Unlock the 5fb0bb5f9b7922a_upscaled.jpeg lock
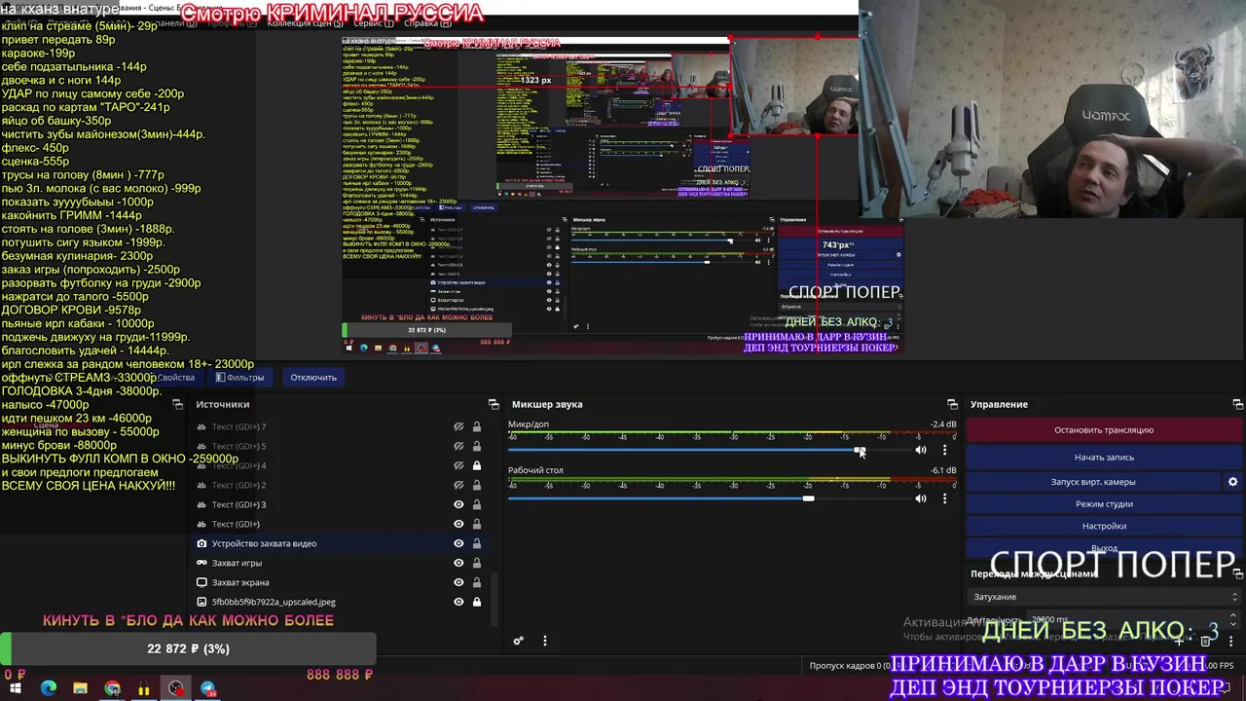Viewport: 1246px width, 701px height. pos(477,602)
